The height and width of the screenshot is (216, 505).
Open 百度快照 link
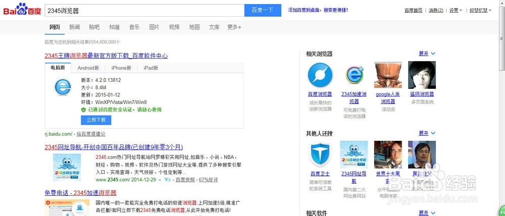click(185, 180)
